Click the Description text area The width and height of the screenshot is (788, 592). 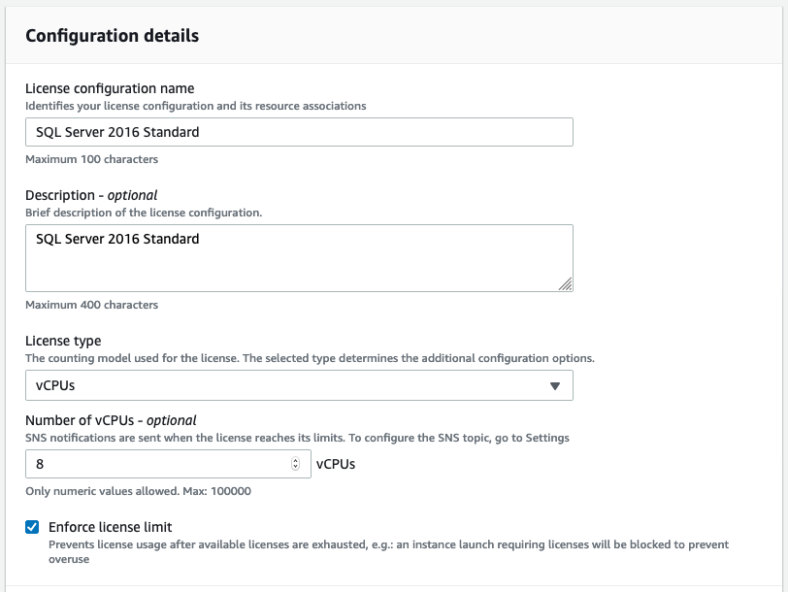point(299,258)
